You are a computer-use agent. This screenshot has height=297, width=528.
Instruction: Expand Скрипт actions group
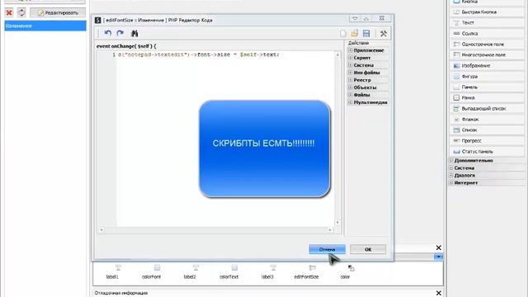coord(350,58)
